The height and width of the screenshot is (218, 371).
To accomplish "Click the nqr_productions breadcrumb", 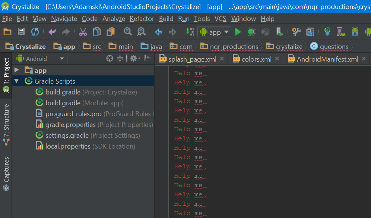I will pos(234,47).
